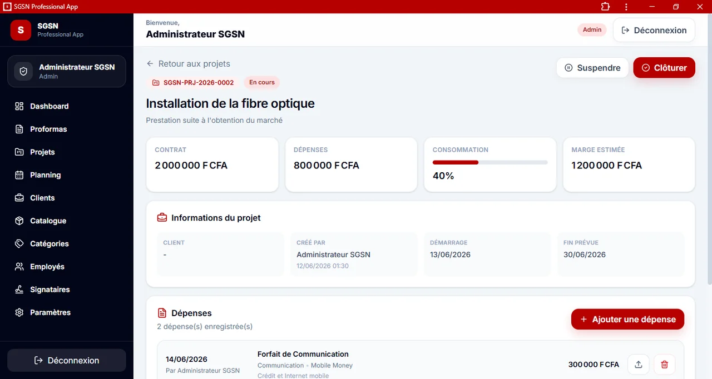Viewport: 712px width, 379px height.
Task: Click the Dépenses 800 000 F CFA card
Action: click(x=351, y=164)
